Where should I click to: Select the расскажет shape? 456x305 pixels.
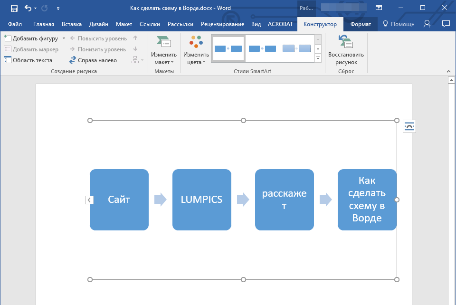pos(285,200)
